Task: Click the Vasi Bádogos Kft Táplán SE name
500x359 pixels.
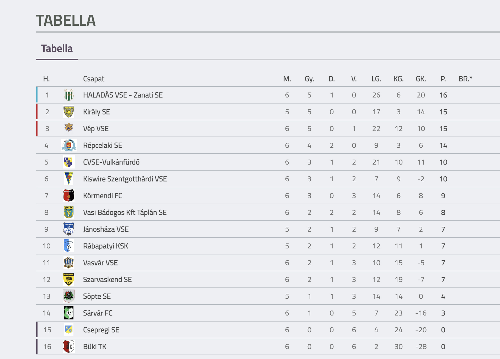Action: tap(125, 213)
